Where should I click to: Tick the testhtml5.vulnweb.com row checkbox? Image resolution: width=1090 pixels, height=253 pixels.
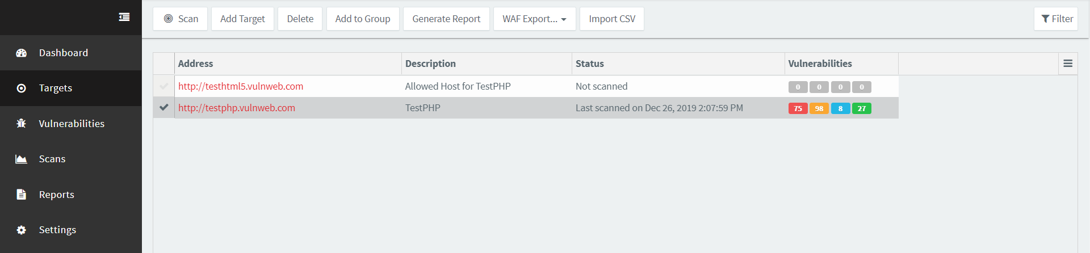[x=164, y=86]
